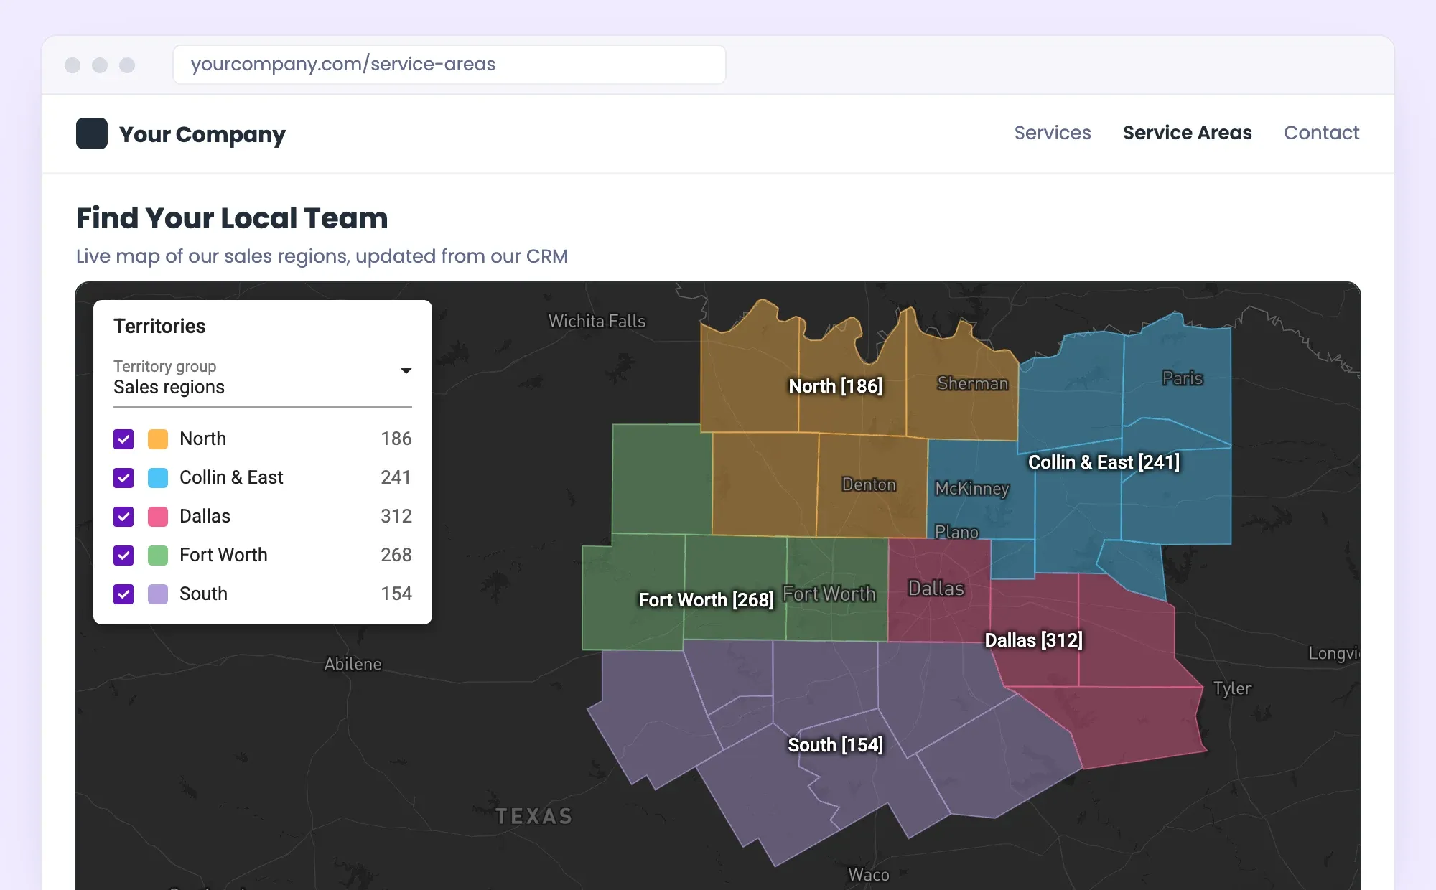Disable the Dallas territory checkbox
This screenshot has height=890, width=1436.
123,517
